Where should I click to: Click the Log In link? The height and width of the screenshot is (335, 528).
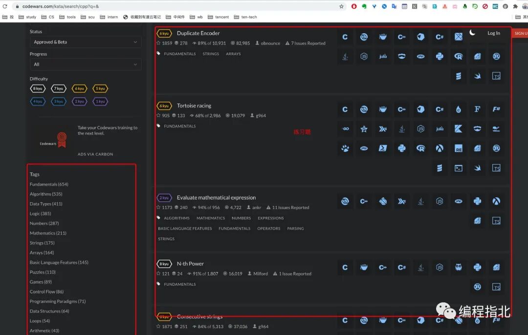[x=494, y=33]
